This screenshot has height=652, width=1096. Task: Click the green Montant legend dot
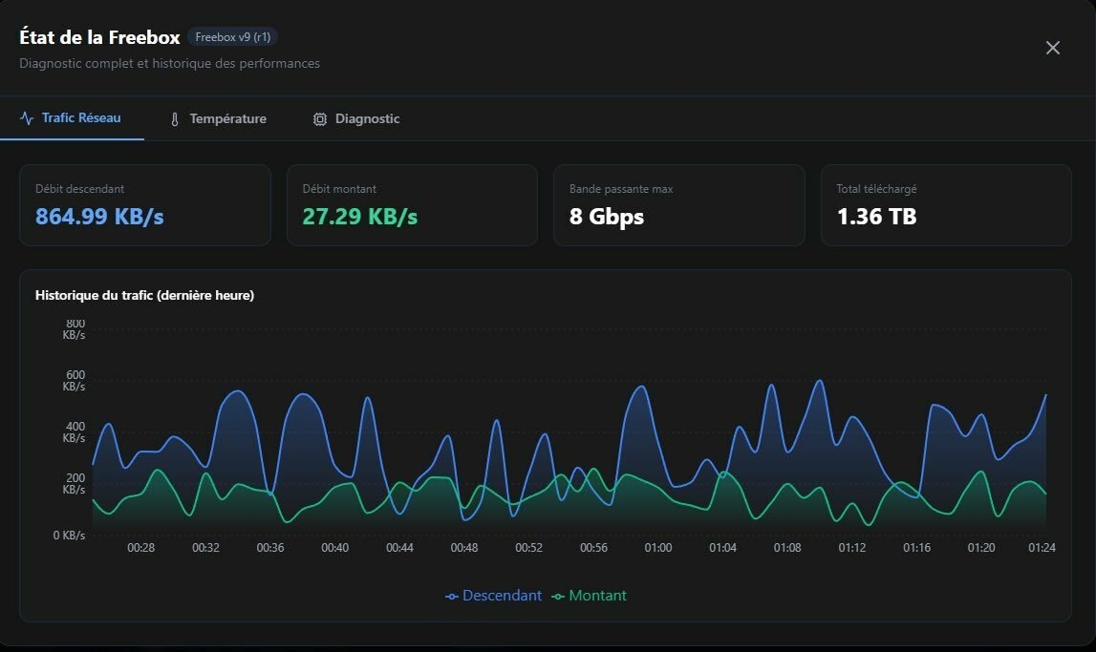click(560, 595)
